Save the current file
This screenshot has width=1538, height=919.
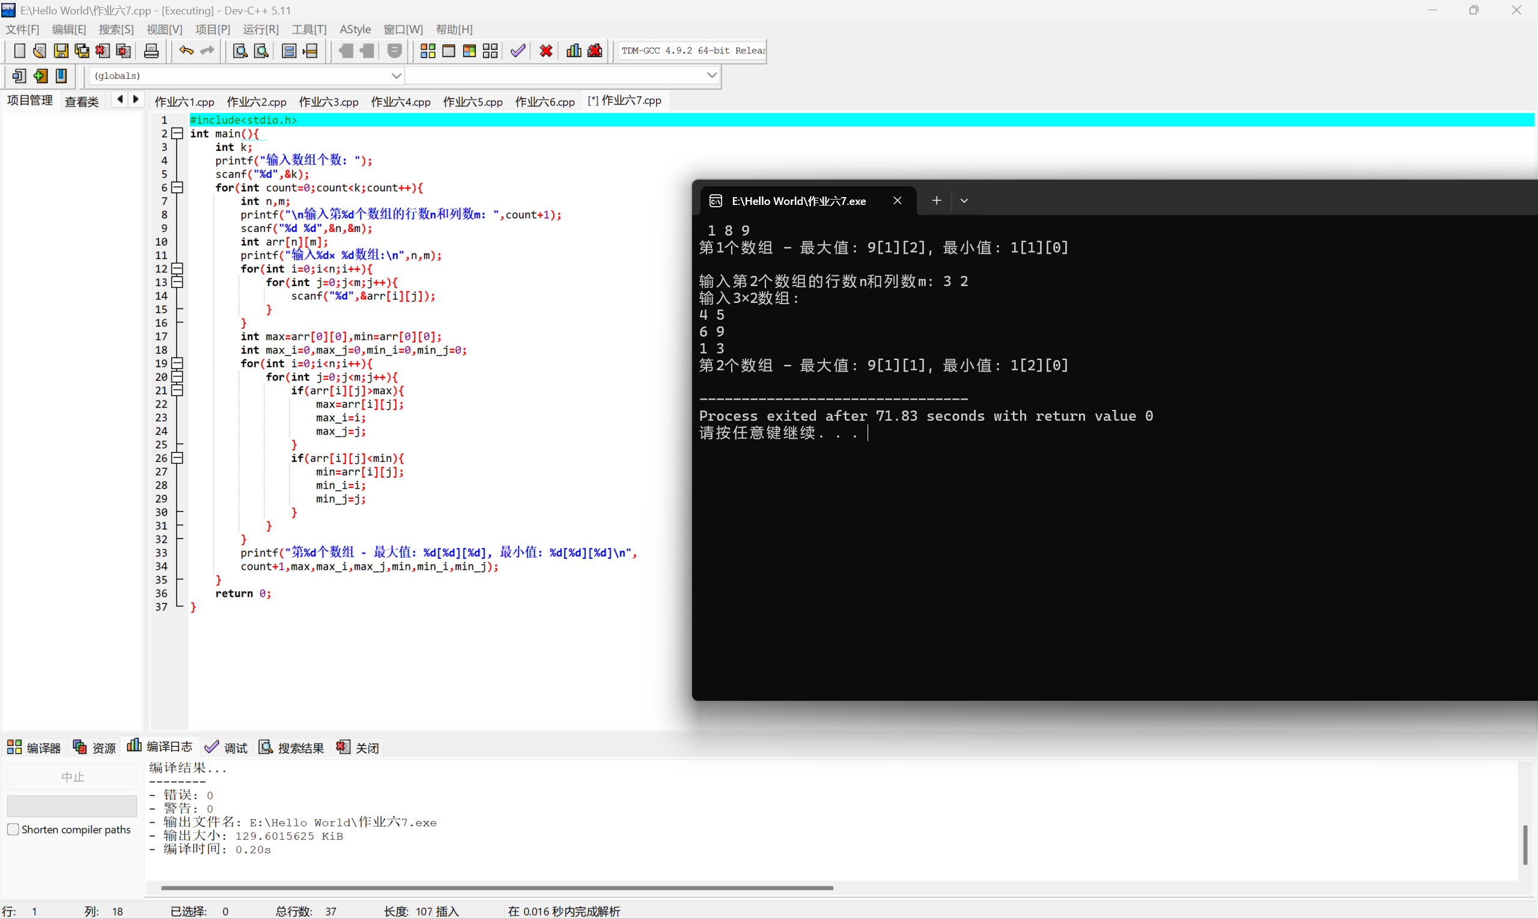[x=61, y=50]
